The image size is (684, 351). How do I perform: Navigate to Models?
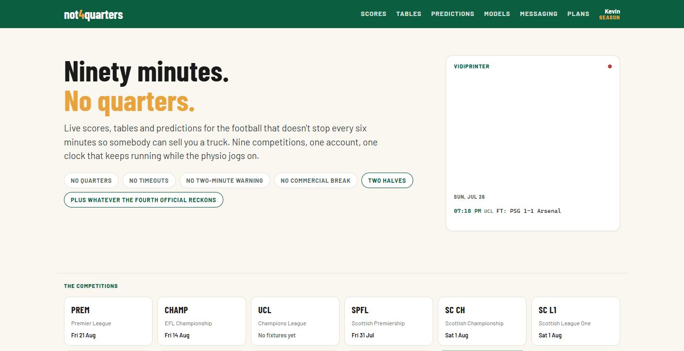pos(497,14)
